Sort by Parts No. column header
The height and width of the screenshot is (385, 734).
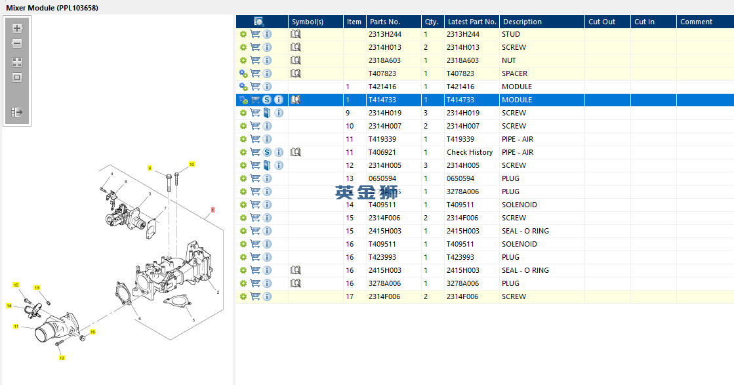394,22
